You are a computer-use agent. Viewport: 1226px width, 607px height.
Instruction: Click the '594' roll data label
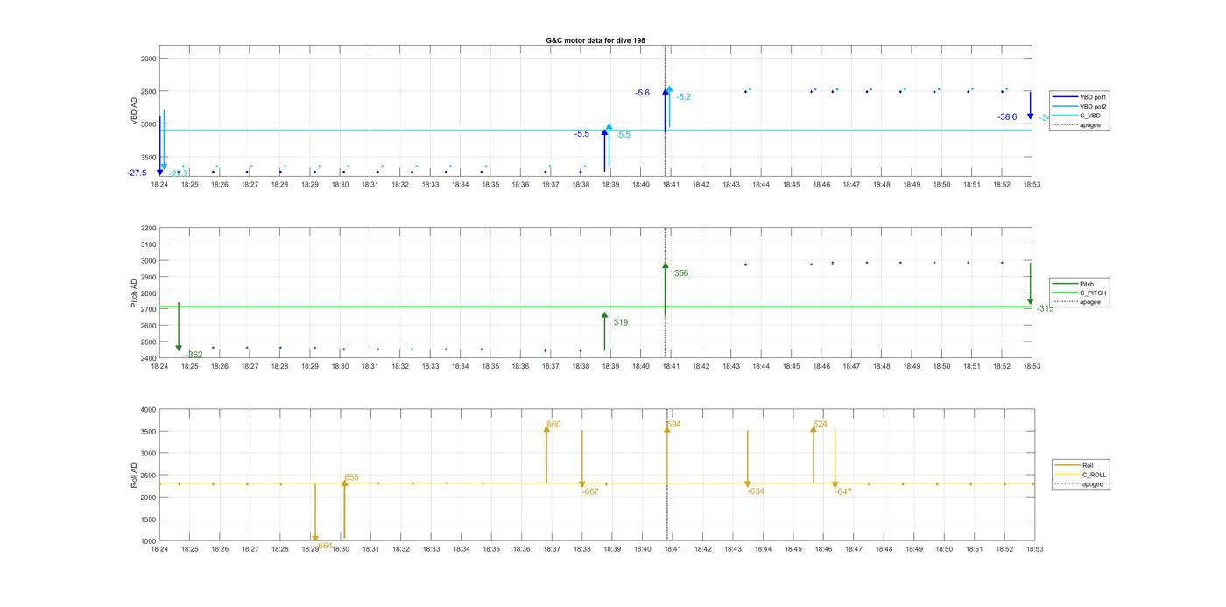click(x=673, y=425)
